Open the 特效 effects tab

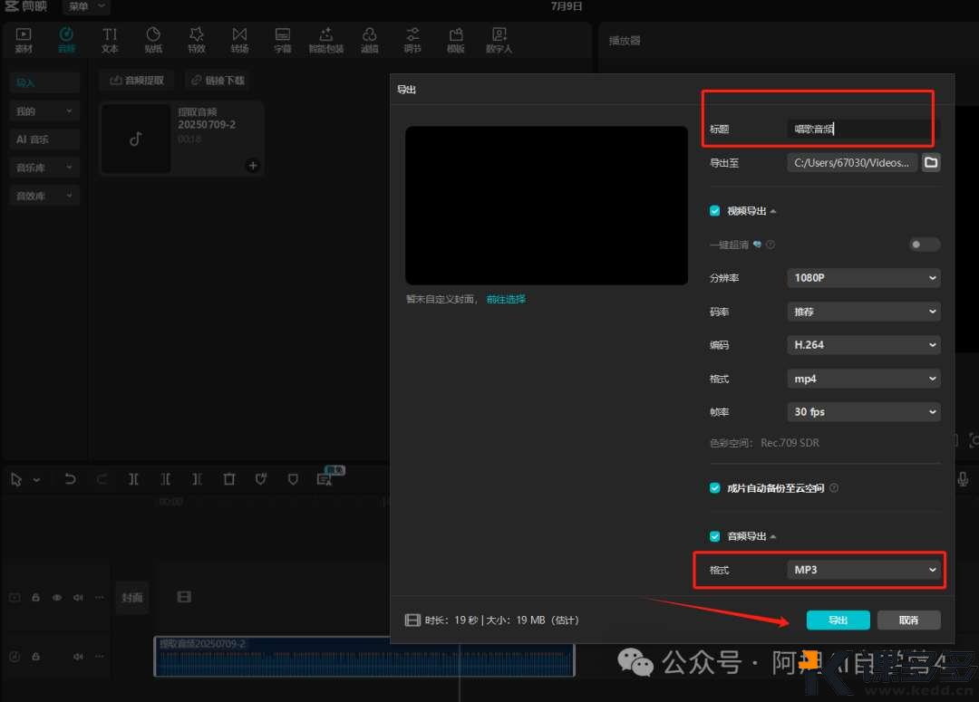(196, 40)
